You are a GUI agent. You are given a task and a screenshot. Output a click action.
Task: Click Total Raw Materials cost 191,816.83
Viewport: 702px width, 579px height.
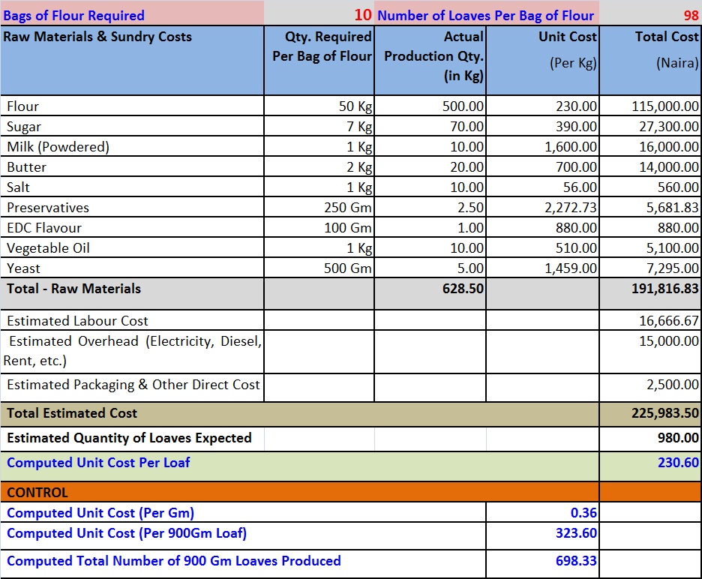pyautogui.click(x=665, y=289)
